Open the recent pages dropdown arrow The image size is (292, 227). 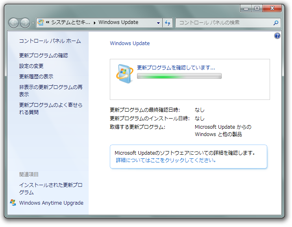tap(33, 23)
